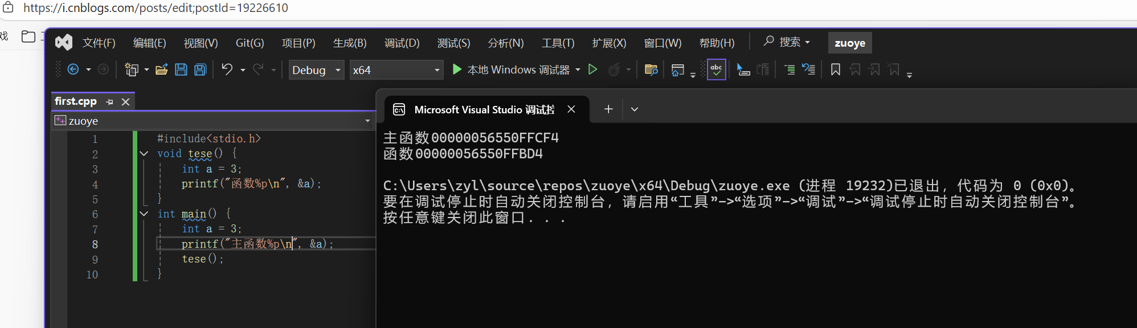1137x328 pixels.
Task: Add a new console tab with plus
Action: tap(608, 109)
